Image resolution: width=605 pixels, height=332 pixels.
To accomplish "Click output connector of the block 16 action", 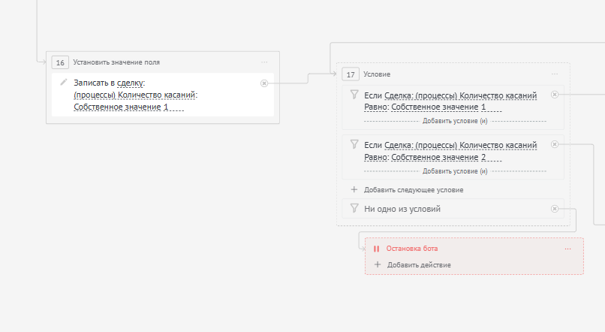I will [x=263, y=83].
